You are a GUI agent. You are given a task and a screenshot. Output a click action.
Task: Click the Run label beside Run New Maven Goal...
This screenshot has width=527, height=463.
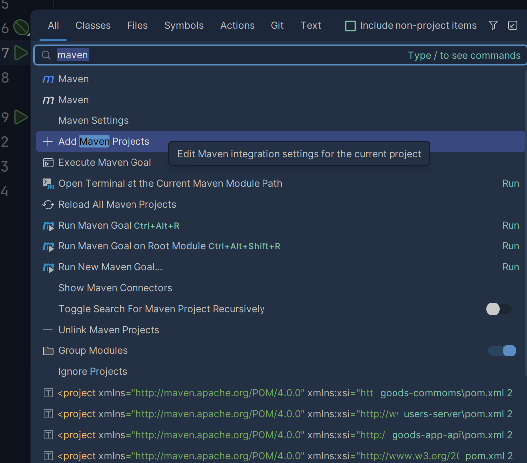pyautogui.click(x=510, y=267)
